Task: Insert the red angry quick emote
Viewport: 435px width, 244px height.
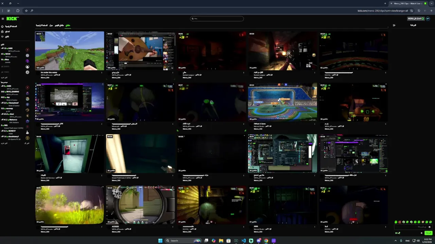Action: click(400, 222)
